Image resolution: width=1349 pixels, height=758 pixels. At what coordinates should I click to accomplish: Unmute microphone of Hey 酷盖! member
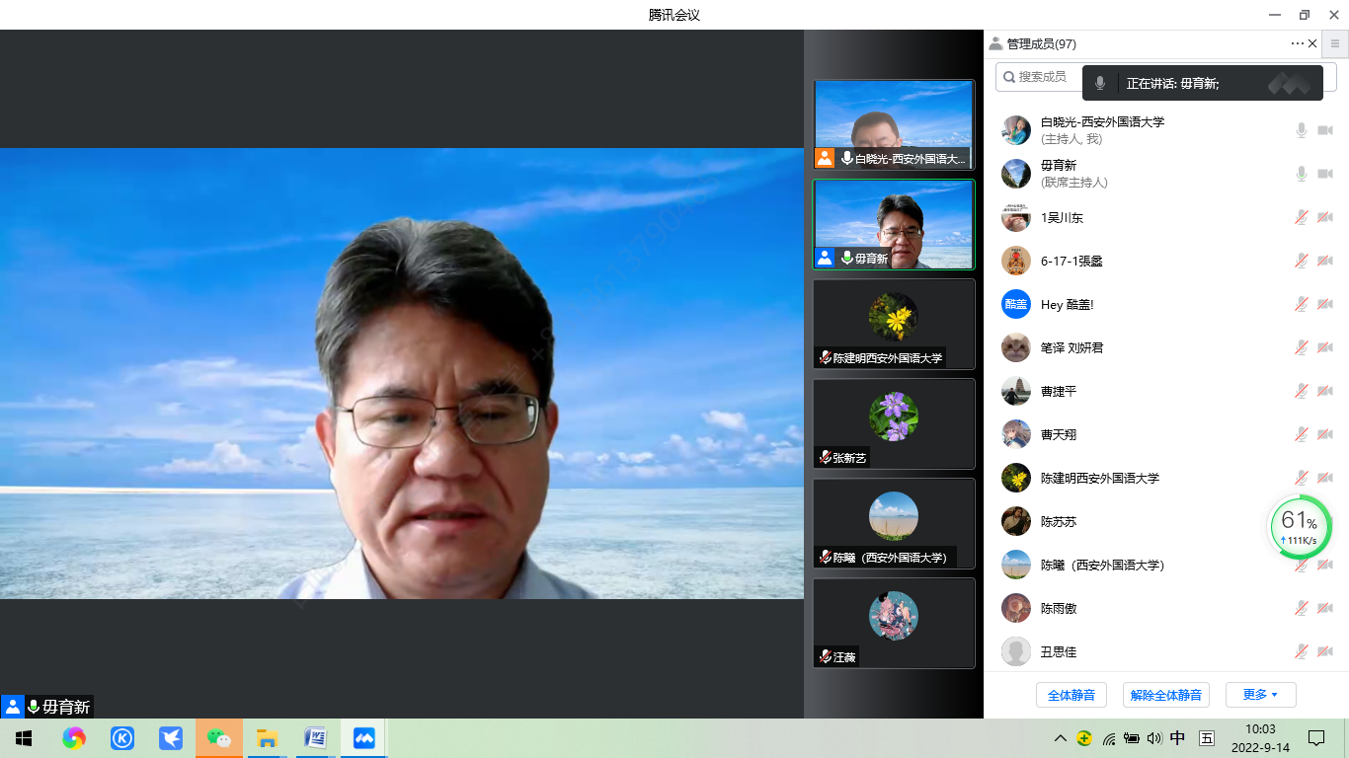1302,304
